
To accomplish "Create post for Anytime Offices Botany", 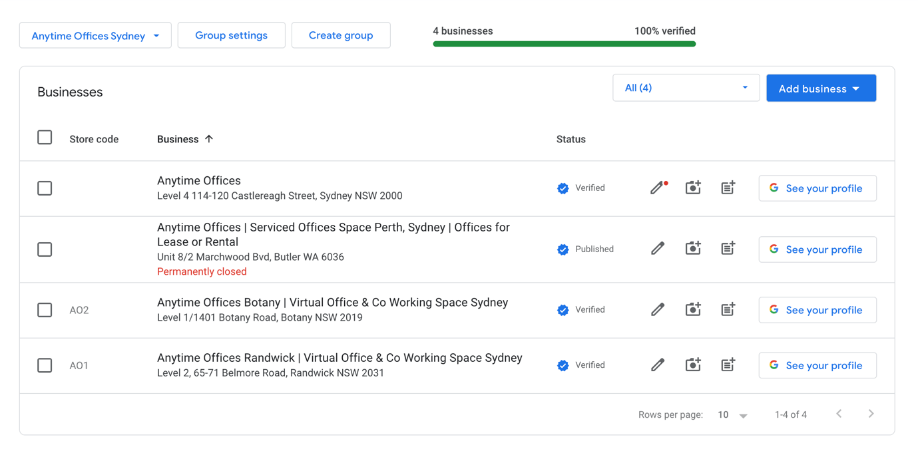I will [728, 310].
